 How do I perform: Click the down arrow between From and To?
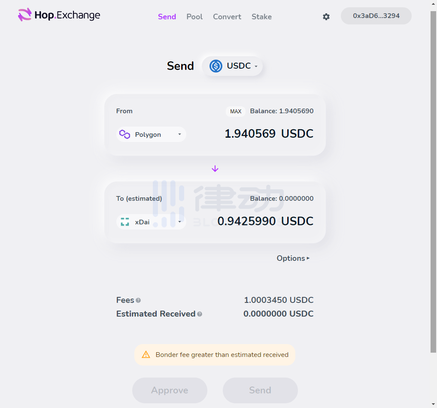[x=215, y=169]
